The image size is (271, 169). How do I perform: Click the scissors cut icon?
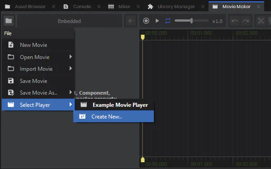pos(261,21)
